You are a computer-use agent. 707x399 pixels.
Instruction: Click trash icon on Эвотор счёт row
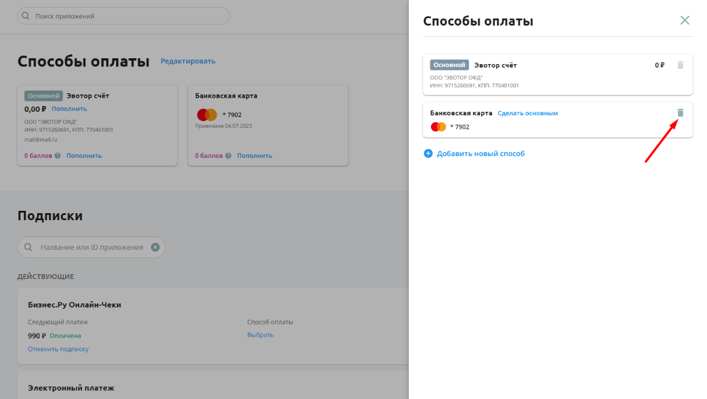[x=680, y=65]
